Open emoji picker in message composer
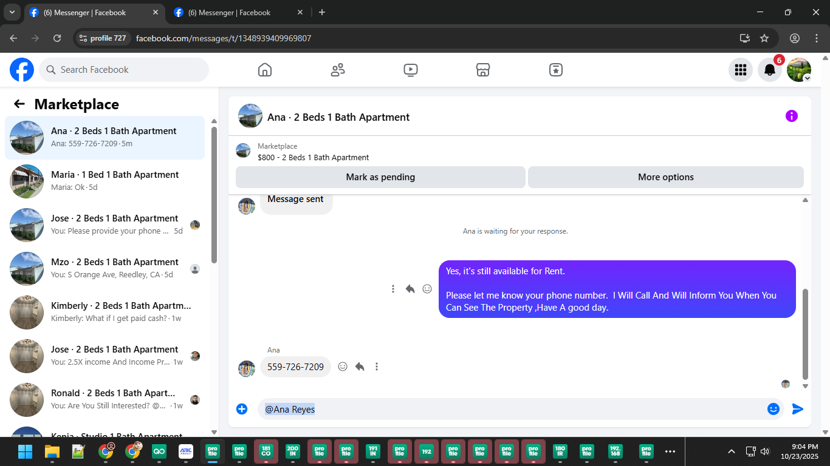The image size is (830, 466). pyautogui.click(x=773, y=409)
